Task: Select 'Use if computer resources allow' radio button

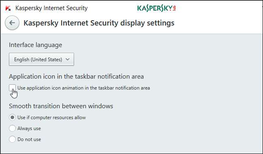Action: pyautogui.click(x=12, y=118)
